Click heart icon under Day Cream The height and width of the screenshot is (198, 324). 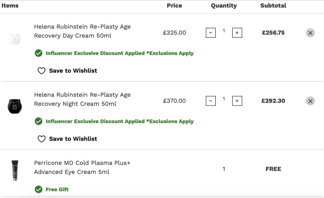(41, 71)
